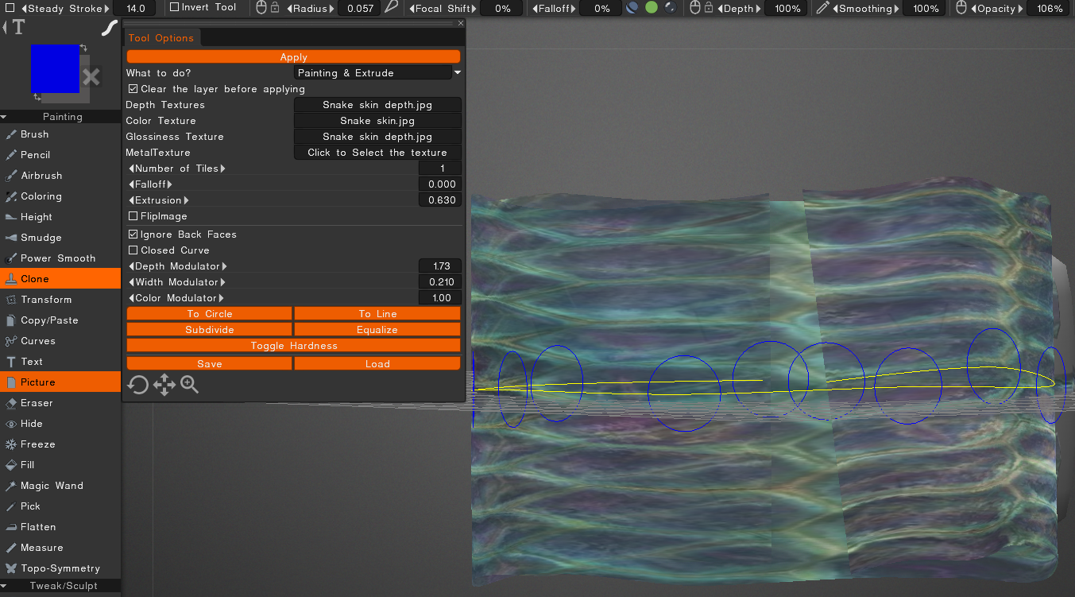Choose the Smudge tool in Painting list
This screenshot has height=597, width=1075.
pos(41,238)
